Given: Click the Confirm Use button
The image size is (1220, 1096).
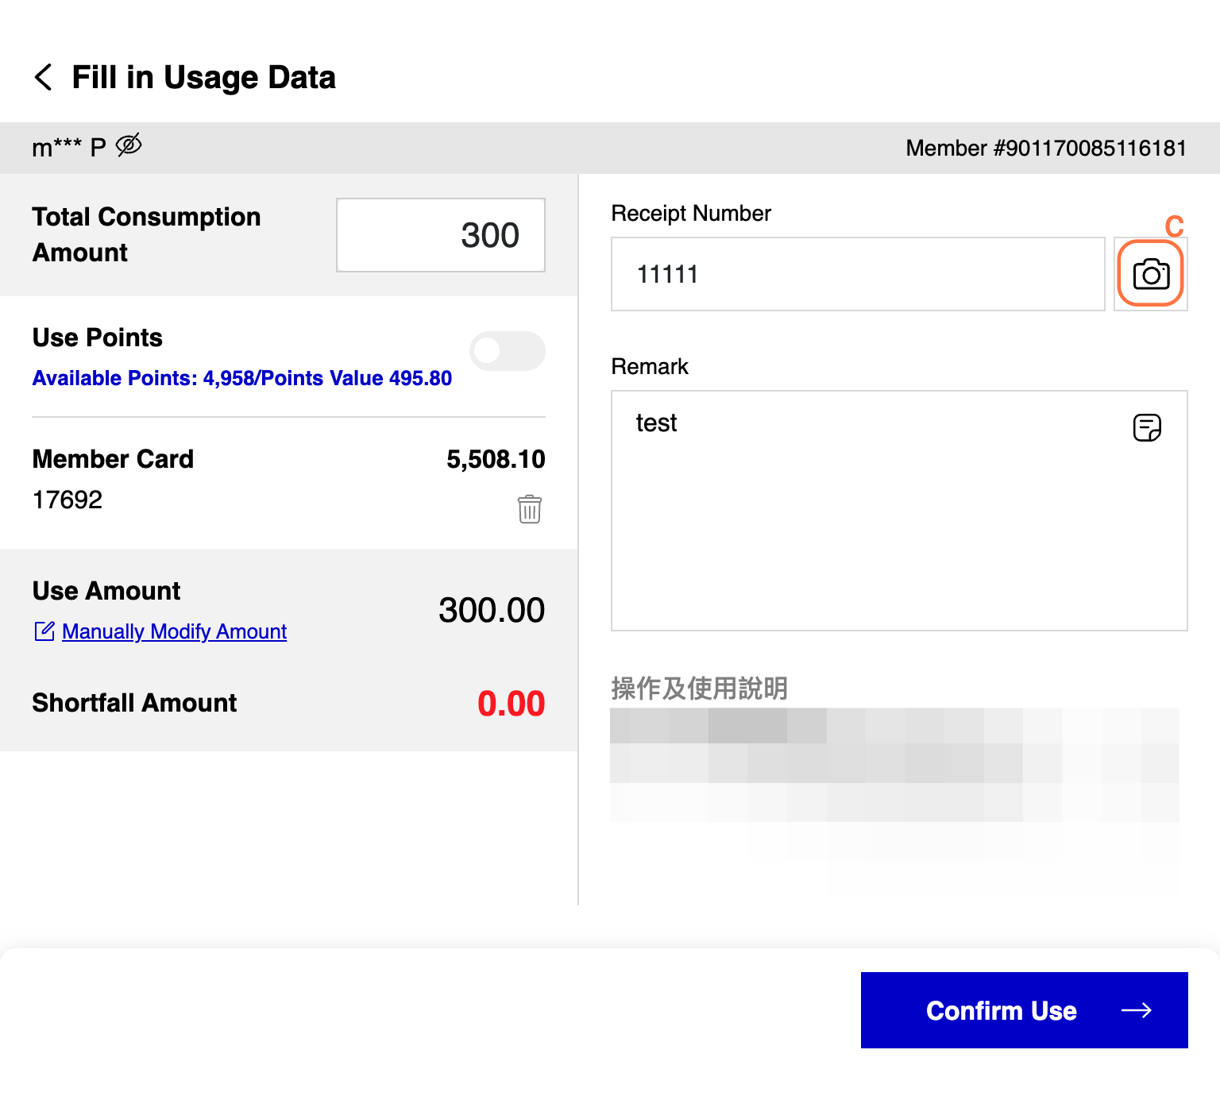Looking at the screenshot, I should point(1025,1010).
